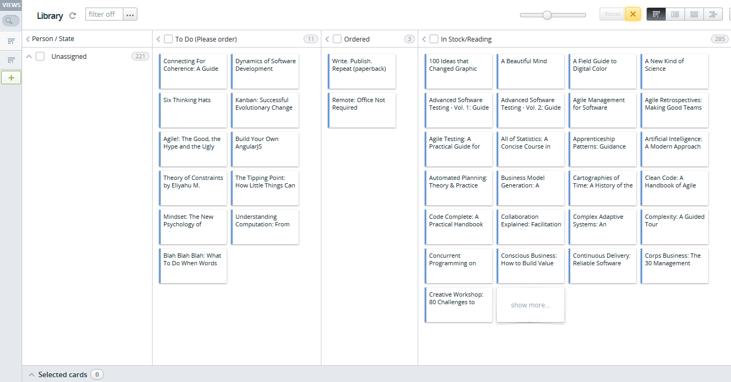
Task: Collapse the Unassigned row
Action: (x=29, y=56)
